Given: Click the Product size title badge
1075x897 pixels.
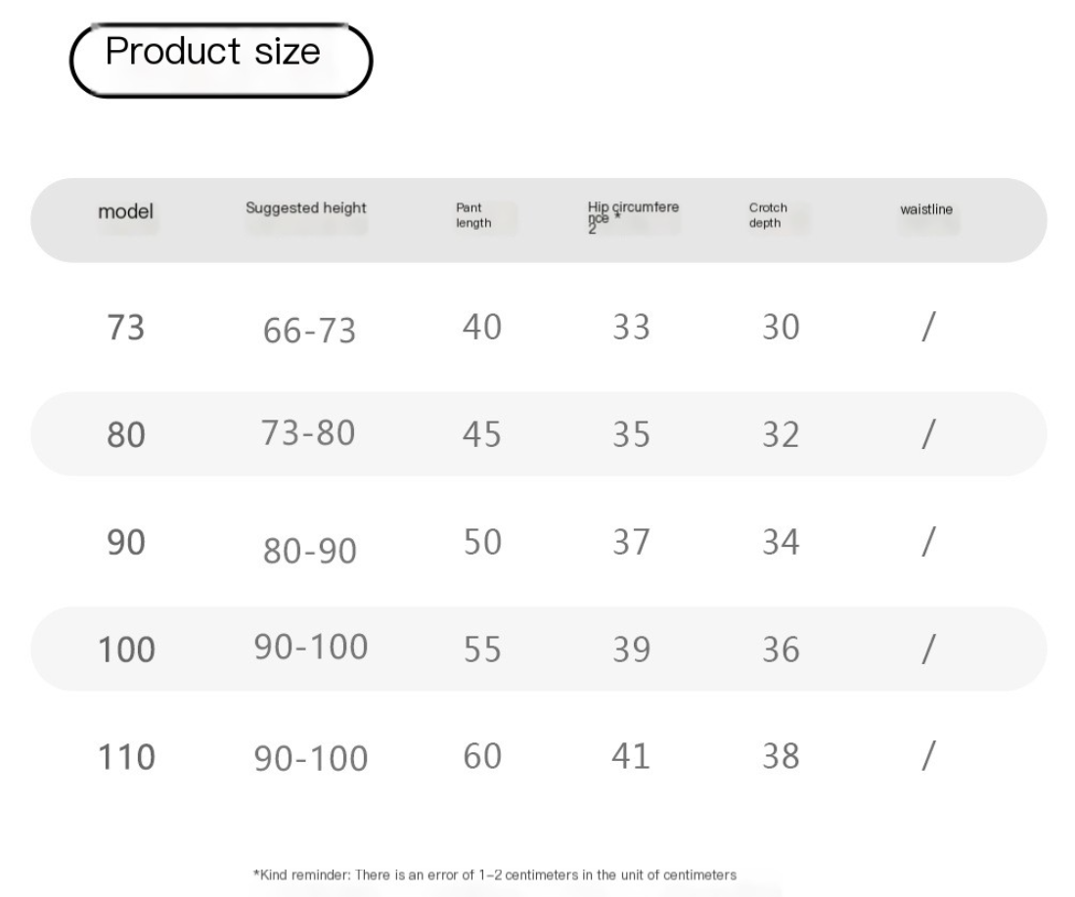Looking at the screenshot, I should pos(221,60).
